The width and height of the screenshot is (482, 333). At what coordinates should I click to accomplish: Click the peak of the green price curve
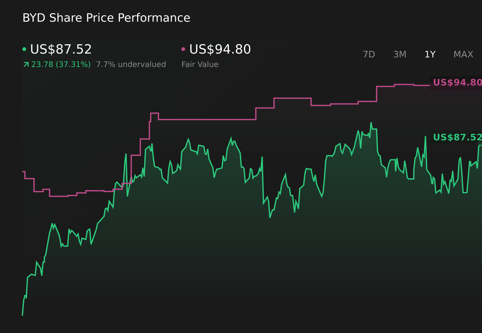pyautogui.click(x=371, y=122)
